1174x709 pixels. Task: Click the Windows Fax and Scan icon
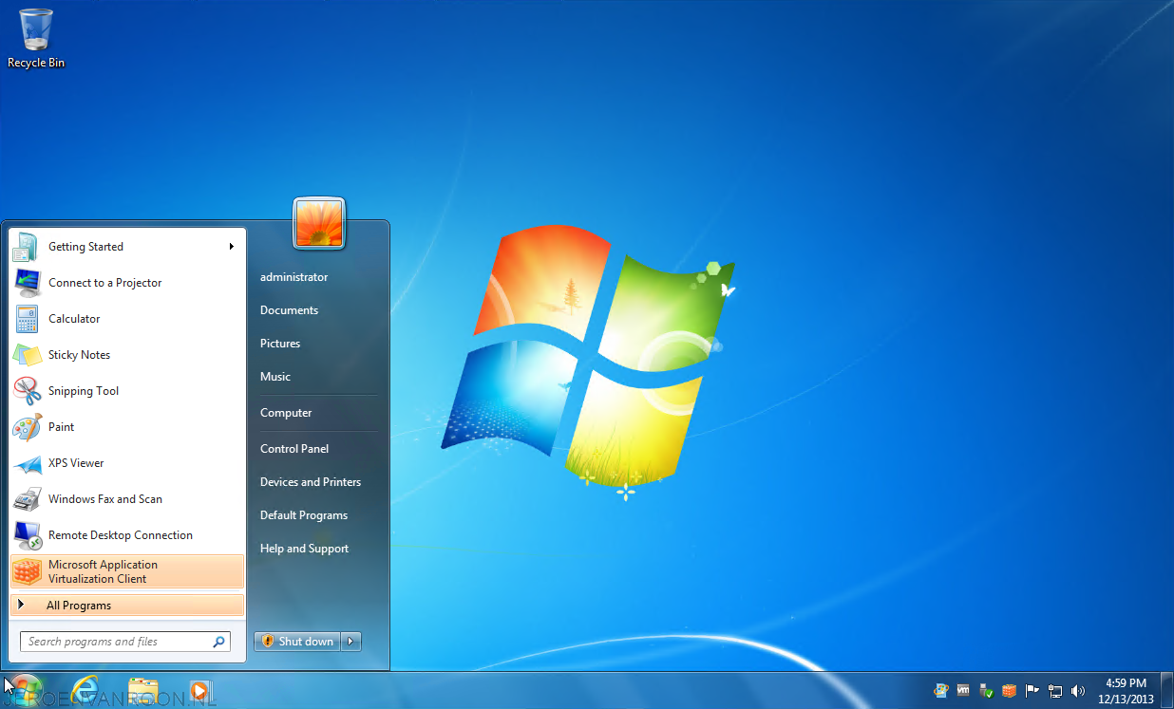coord(27,499)
